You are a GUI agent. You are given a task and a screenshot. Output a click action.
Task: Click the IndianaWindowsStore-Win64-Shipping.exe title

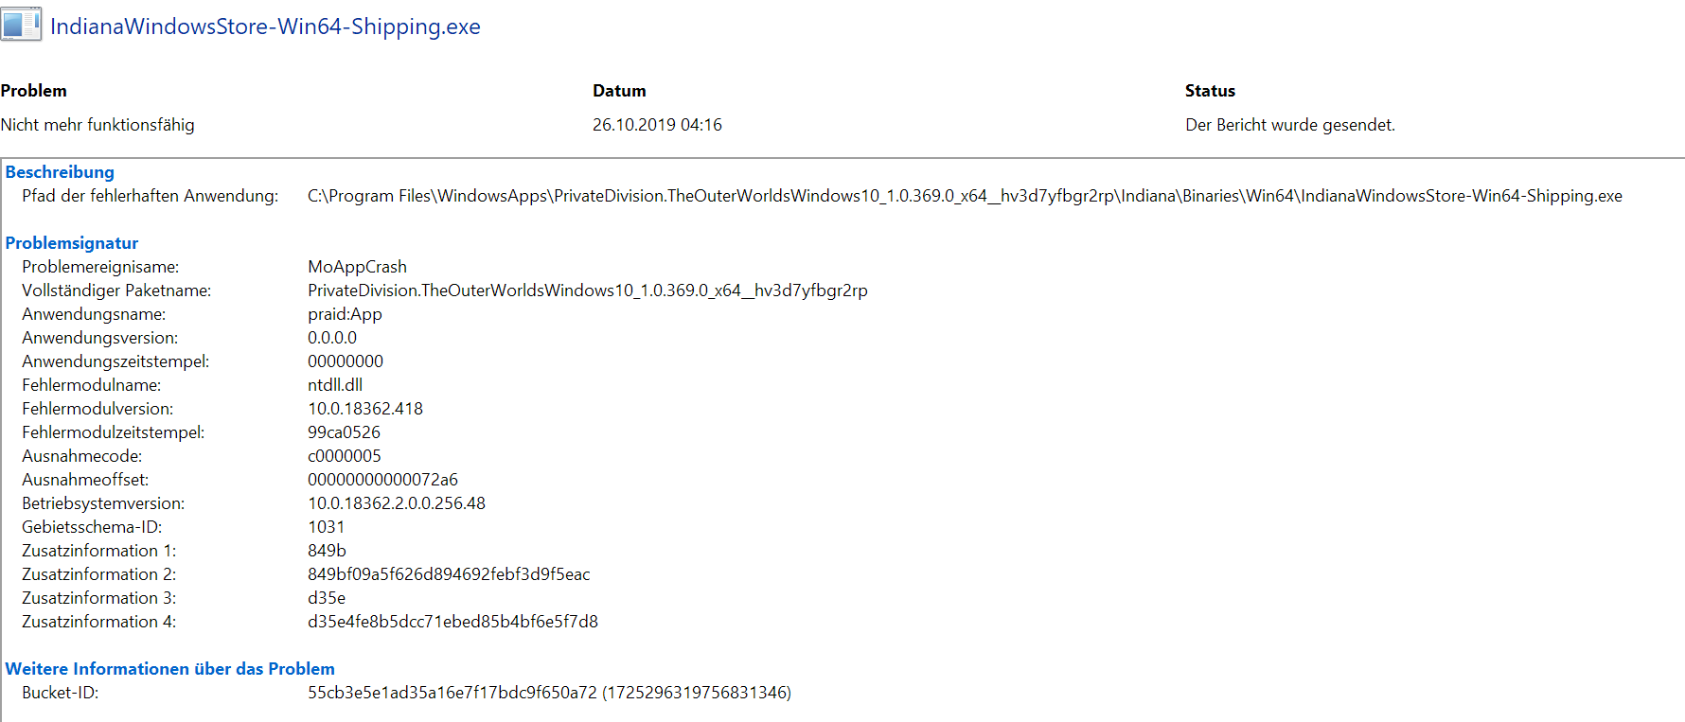[265, 26]
